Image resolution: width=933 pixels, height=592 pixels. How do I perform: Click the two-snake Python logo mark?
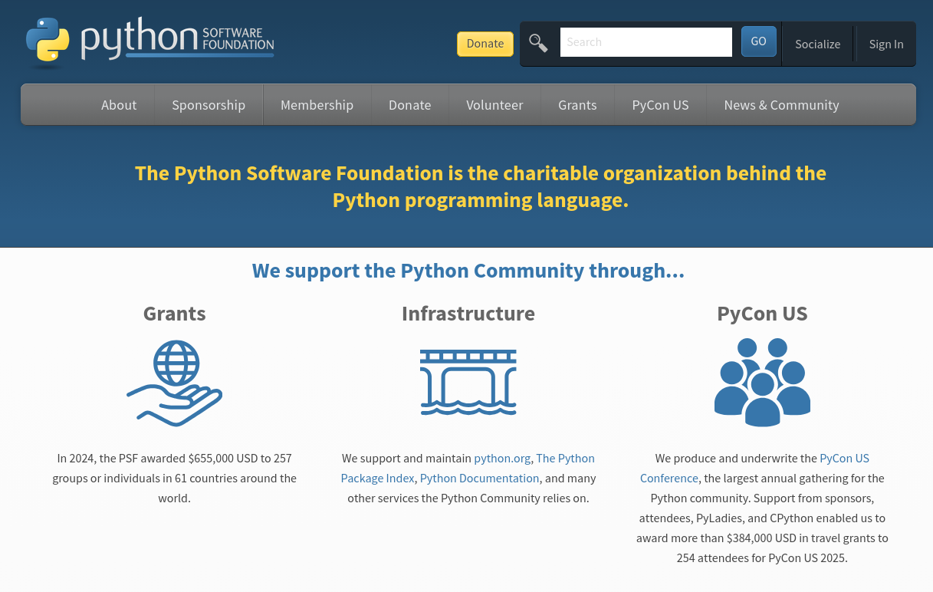coord(48,40)
